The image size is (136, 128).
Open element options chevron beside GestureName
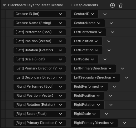click(111, 23)
